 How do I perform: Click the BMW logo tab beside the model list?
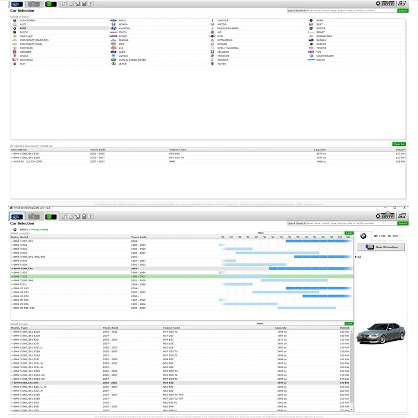pyautogui.click(x=363, y=236)
